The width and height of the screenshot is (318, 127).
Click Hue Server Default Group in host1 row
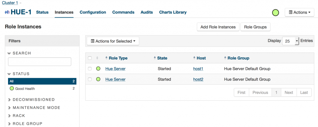pyautogui.click(x=247, y=69)
